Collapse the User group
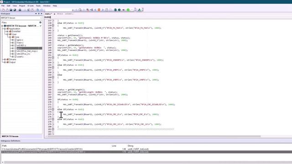 coord(7,34)
